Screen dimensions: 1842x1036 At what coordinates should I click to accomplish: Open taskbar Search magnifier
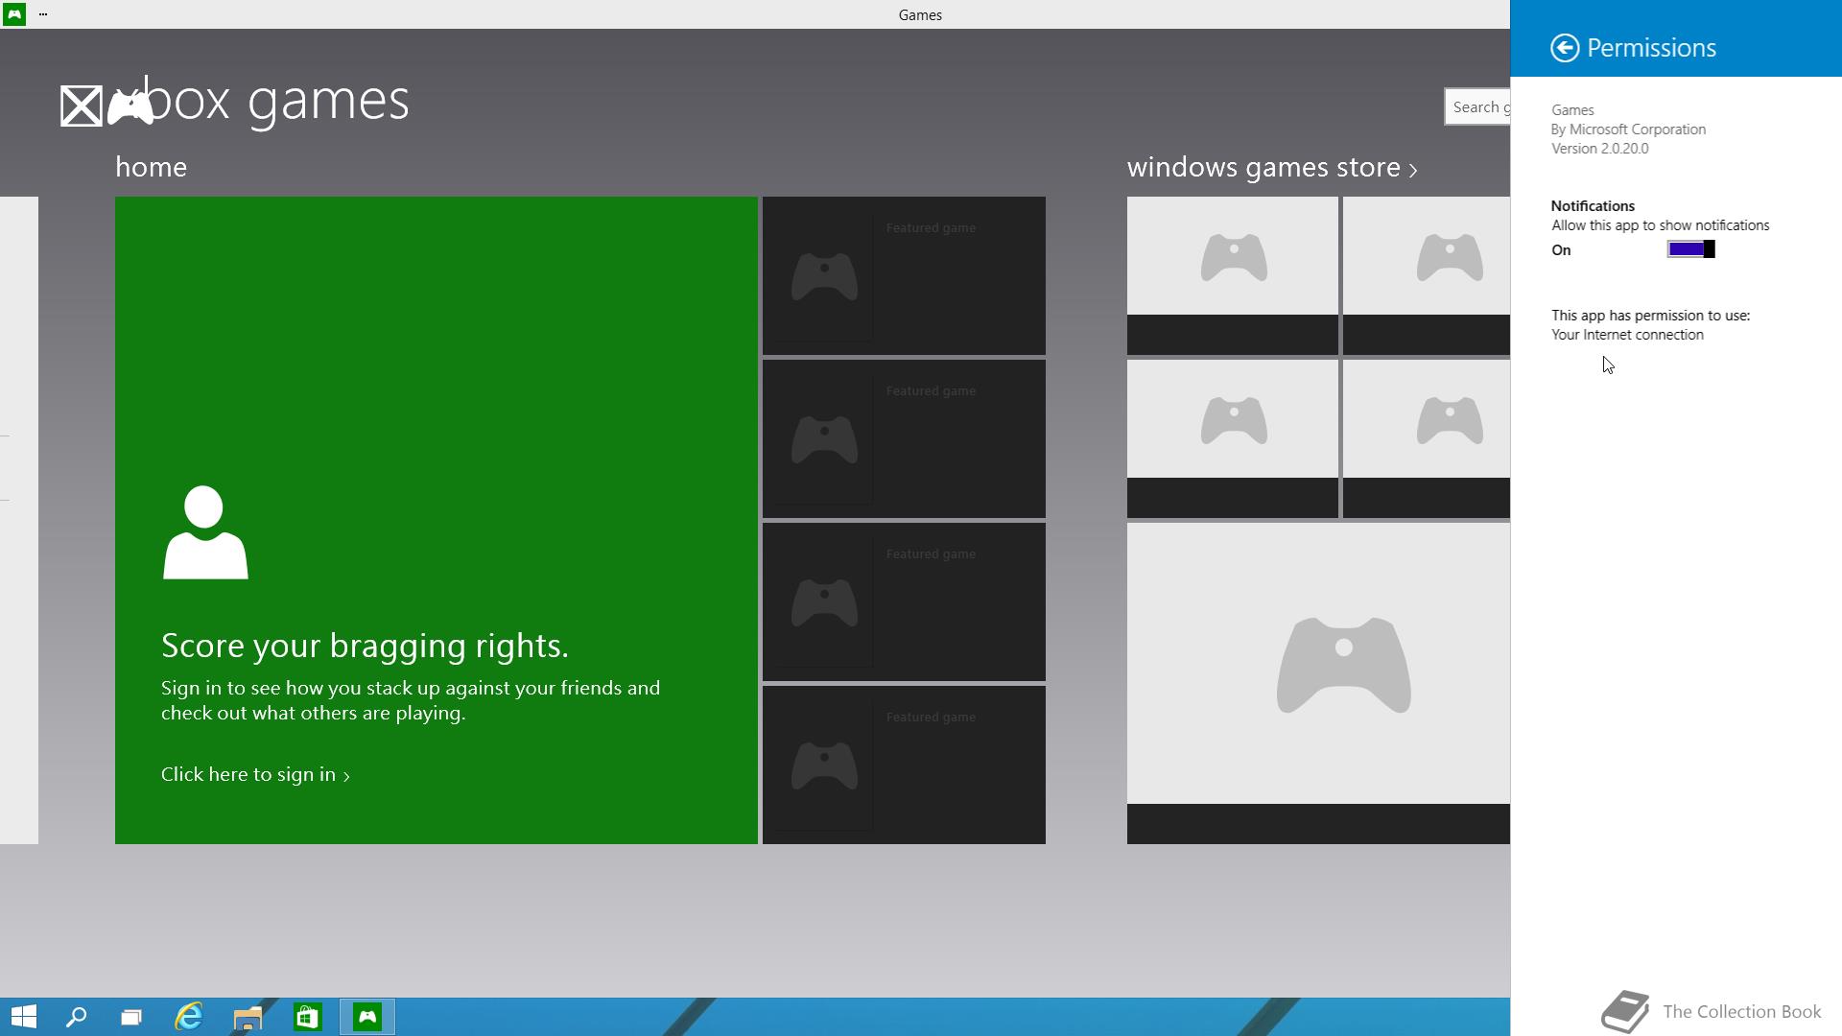point(77,1017)
